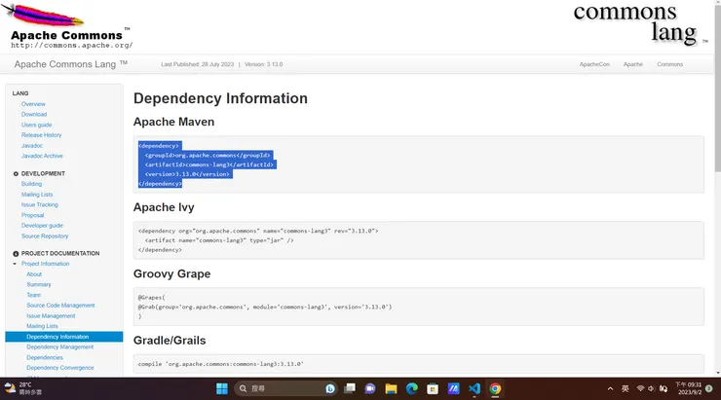
Task: Open Source Code Management link
Action: point(60,306)
